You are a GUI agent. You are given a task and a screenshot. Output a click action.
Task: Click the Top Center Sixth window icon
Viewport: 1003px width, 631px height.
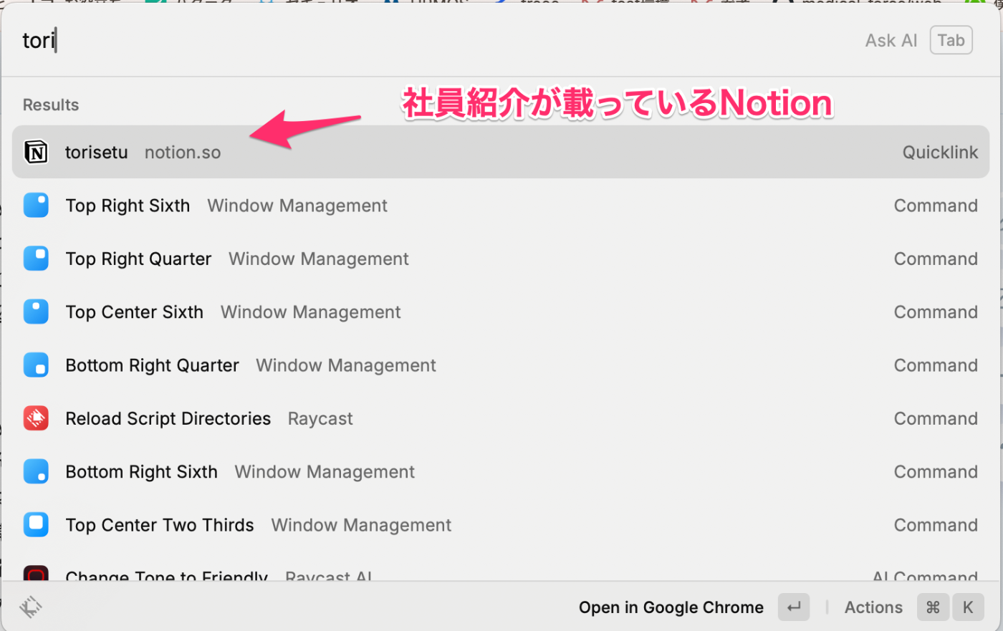[36, 312]
